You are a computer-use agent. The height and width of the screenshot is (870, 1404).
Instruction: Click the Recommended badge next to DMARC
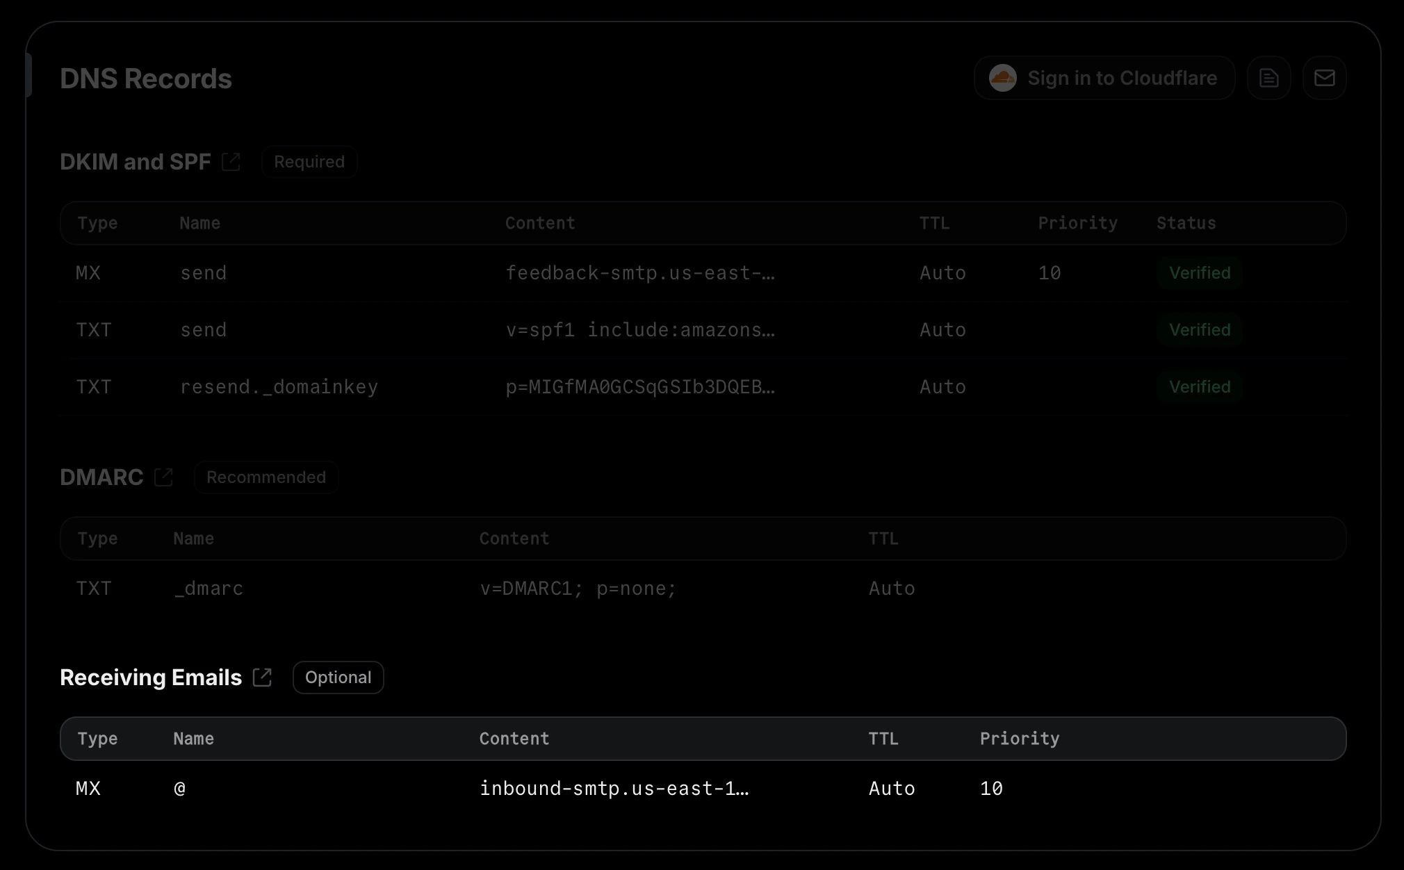pyautogui.click(x=266, y=477)
